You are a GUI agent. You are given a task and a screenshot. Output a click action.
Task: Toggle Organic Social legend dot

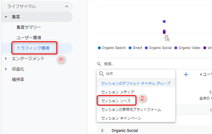146,48
